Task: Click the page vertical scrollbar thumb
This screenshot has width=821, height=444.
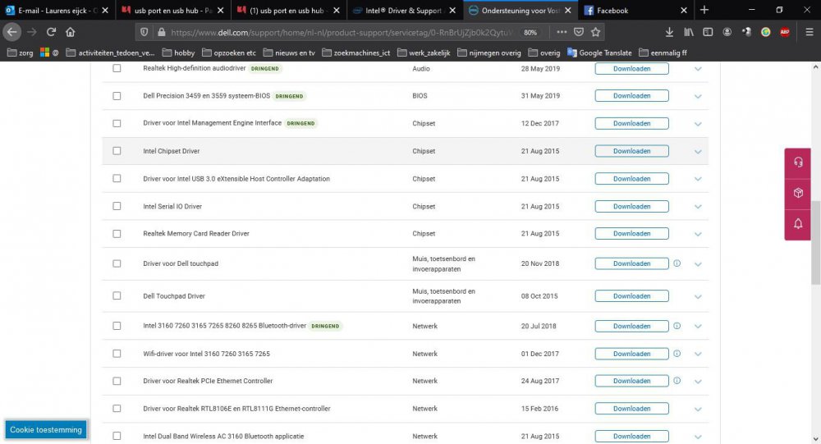Action: [x=815, y=242]
